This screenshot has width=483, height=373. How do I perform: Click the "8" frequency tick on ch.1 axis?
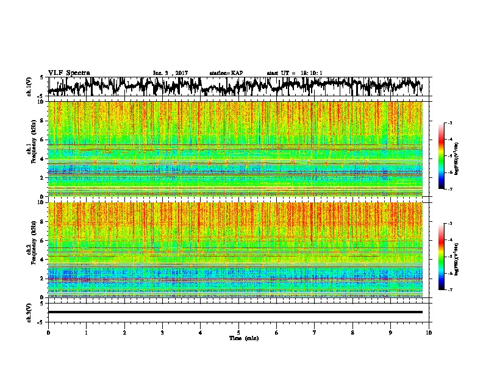43,121
